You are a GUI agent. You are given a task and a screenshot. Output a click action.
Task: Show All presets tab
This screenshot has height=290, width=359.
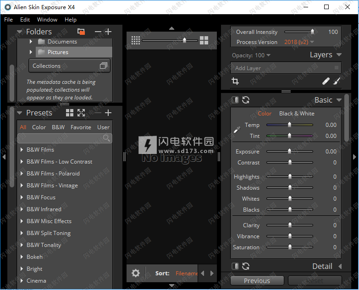pyautogui.click(x=23, y=127)
